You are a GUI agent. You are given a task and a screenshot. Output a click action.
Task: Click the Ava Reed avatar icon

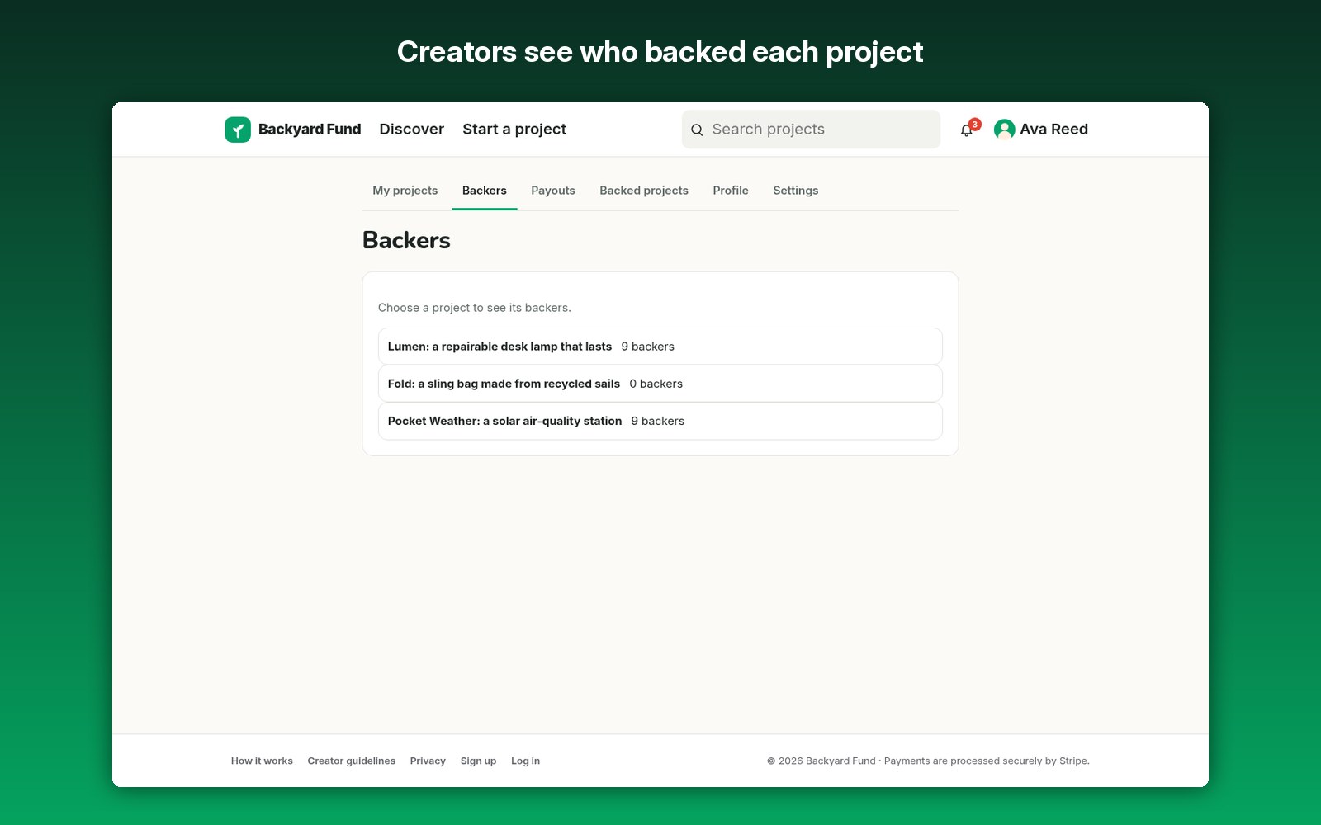point(1004,130)
